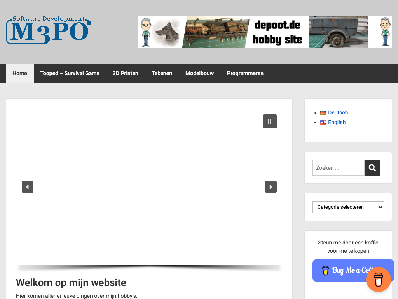The image size is (398, 299).
Task: Expand the Categorie selecteren dropdown
Action: [x=348, y=207]
